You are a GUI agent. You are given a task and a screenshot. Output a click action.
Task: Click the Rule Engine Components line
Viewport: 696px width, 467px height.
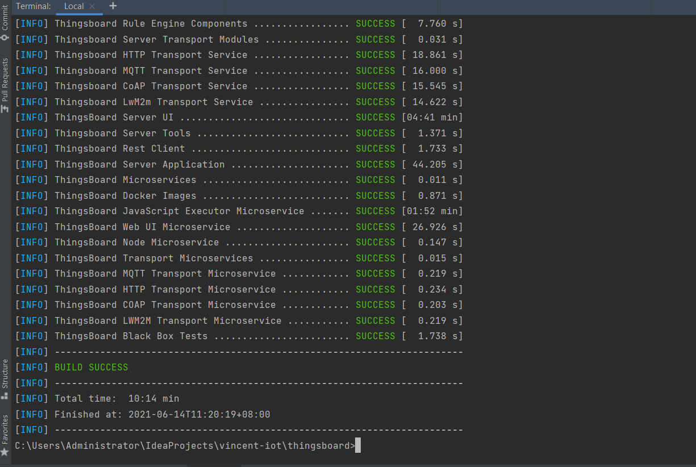pyautogui.click(x=239, y=24)
